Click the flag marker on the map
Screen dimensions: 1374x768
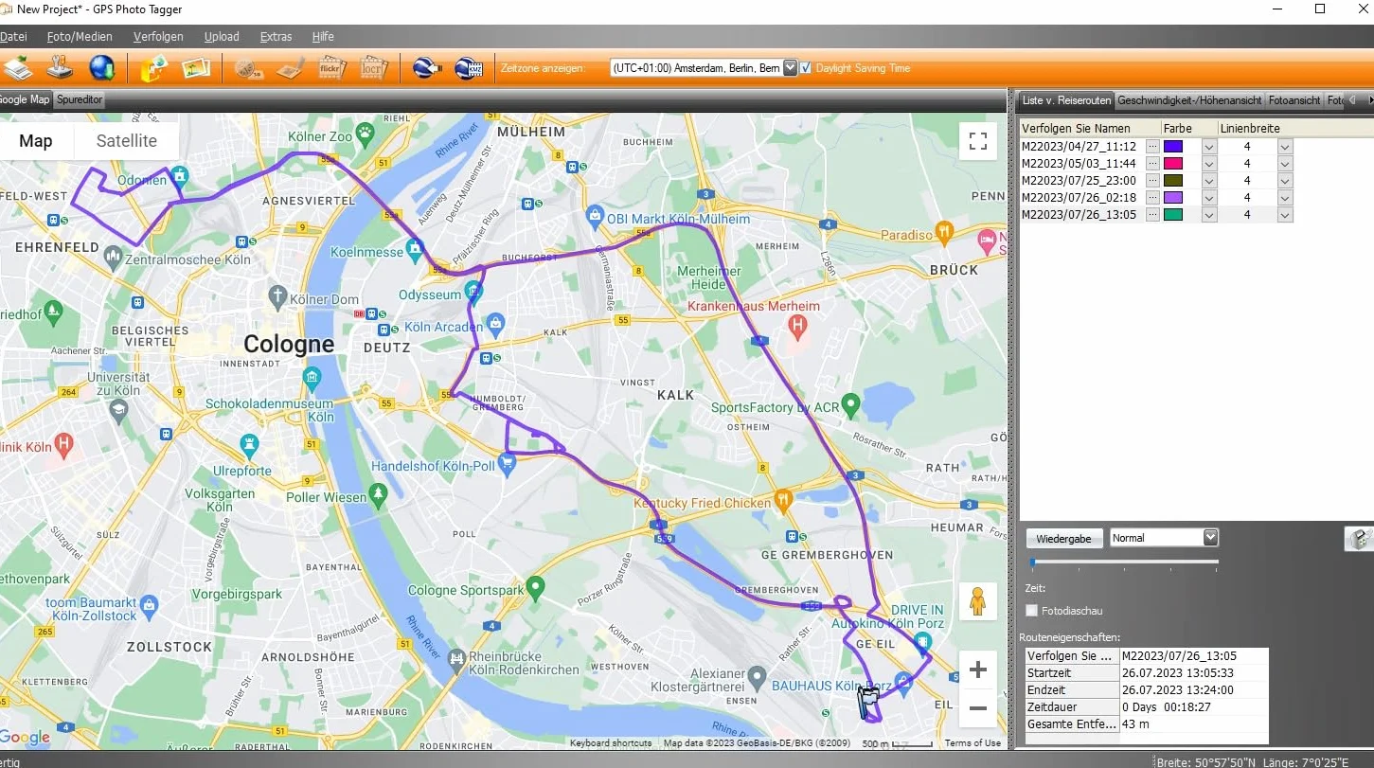point(868,702)
